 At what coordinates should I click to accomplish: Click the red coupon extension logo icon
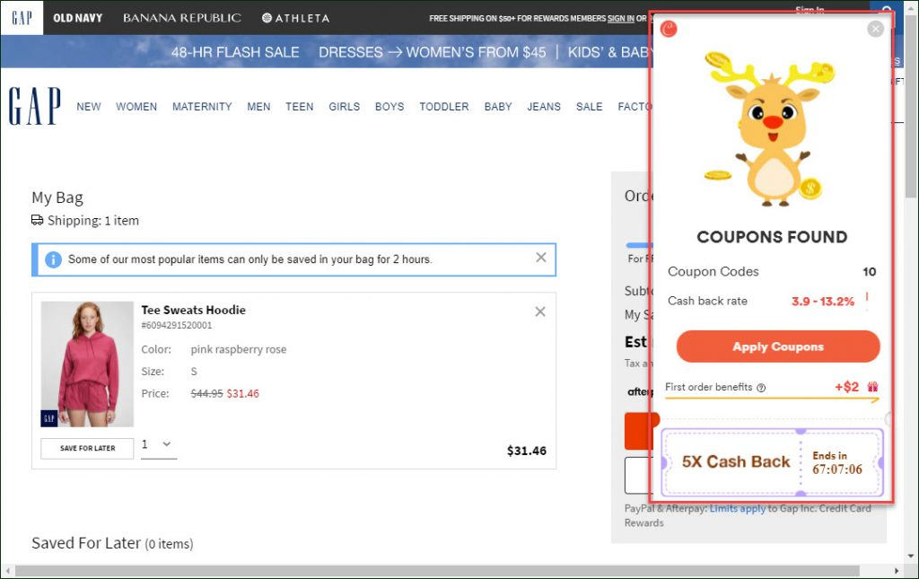[x=669, y=28]
